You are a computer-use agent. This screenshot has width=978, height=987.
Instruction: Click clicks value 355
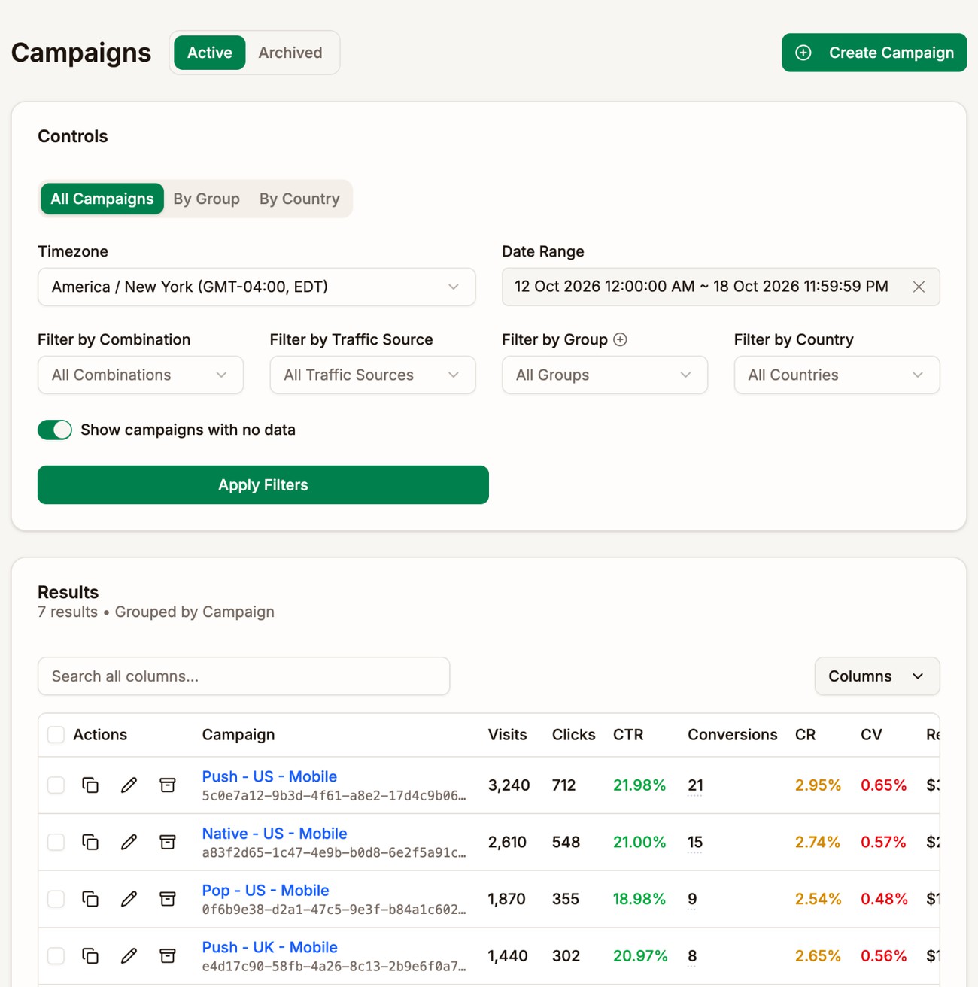pyautogui.click(x=566, y=898)
